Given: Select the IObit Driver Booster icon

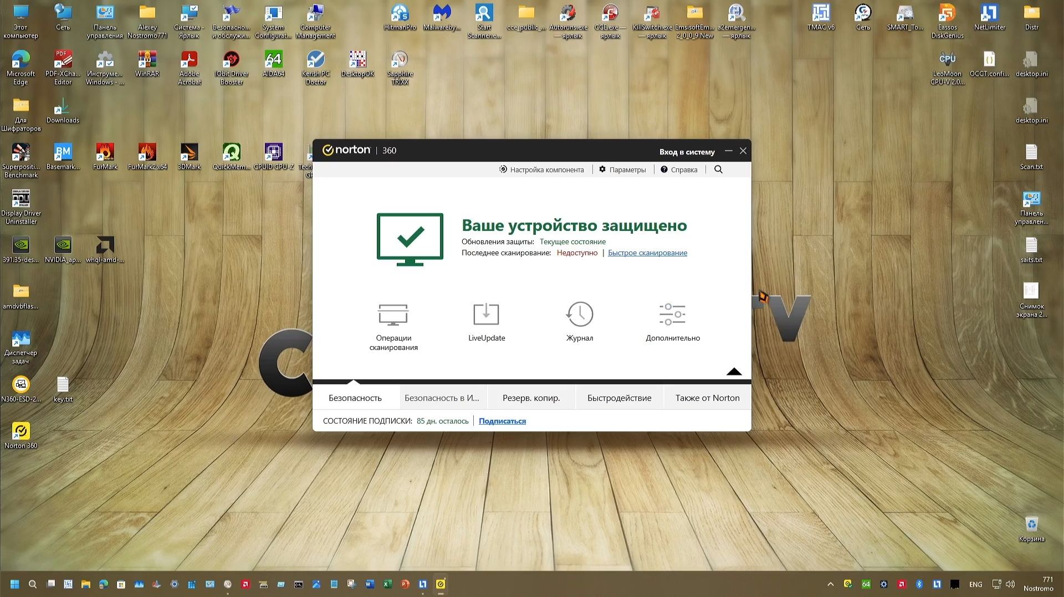Looking at the screenshot, I should tap(231, 68).
